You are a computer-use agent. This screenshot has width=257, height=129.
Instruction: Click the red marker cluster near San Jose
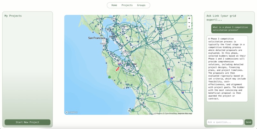click(x=118, y=69)
